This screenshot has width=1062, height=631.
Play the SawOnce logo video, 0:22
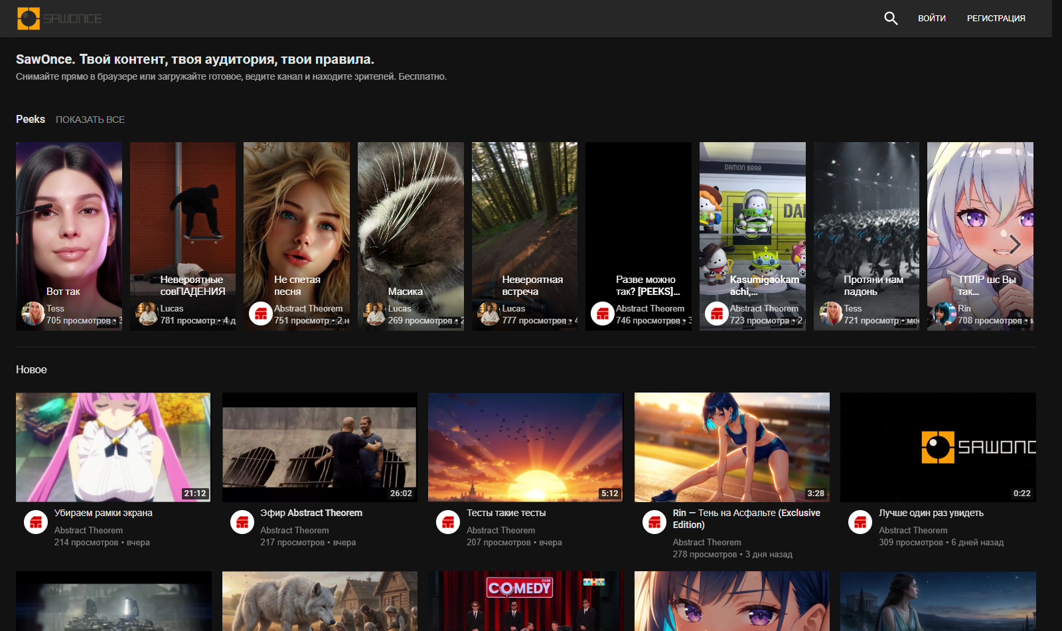(938, 447)
